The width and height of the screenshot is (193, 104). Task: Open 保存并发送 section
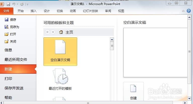[14, 88]
